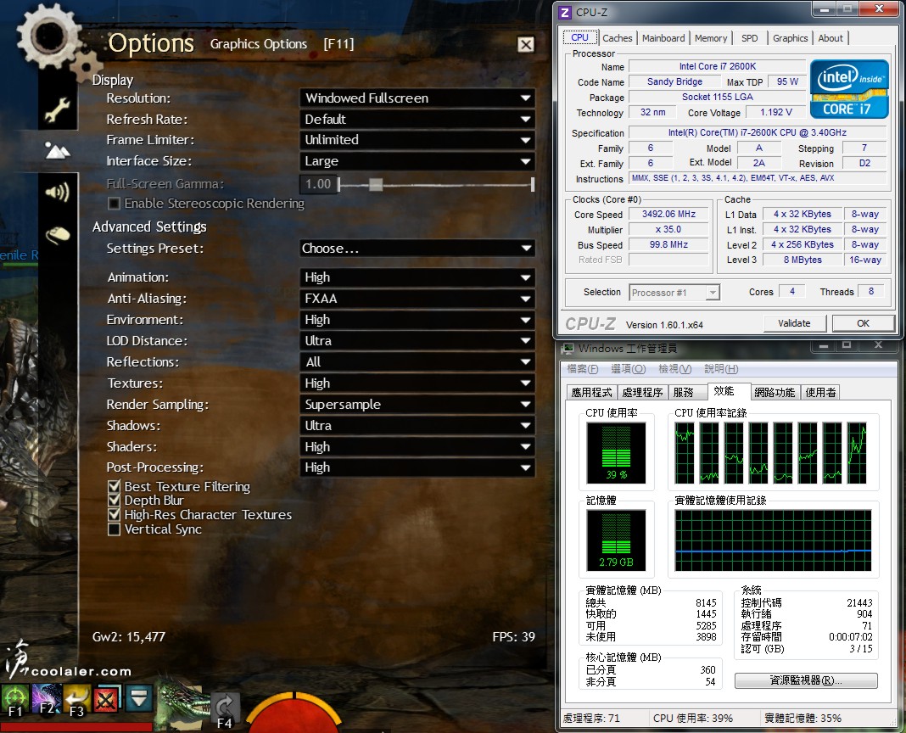Open the LOD Distance dropdown
This screenshot has width=906, height=733.
pyautogui.click(x=417, y=341)
